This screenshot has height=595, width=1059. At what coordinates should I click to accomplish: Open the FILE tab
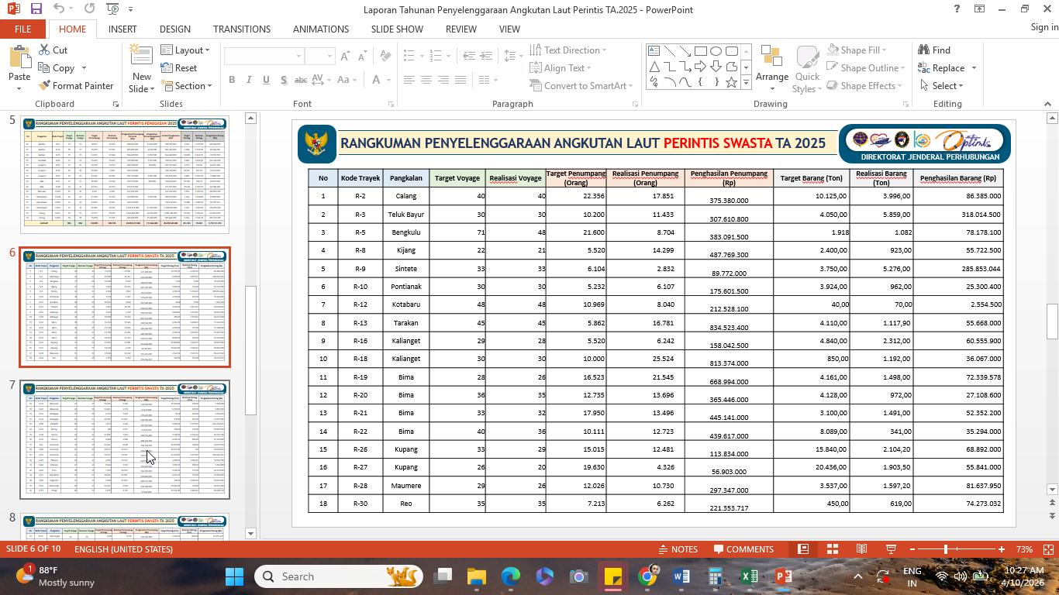22,29
